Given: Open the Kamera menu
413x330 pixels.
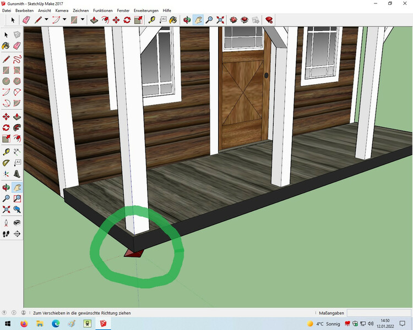Looking at the screenshot, I should tap(62, 10).
